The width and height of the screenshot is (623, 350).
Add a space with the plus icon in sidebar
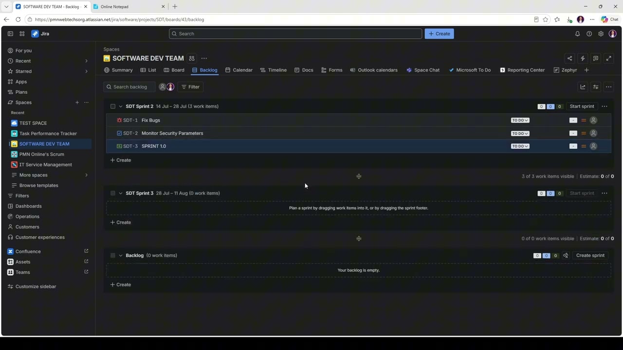tap(77, 103)
